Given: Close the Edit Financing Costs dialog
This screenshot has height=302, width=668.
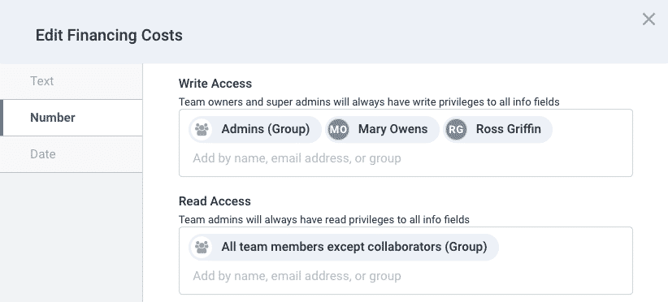Looking at the screenshot, I should pos(648,19).
